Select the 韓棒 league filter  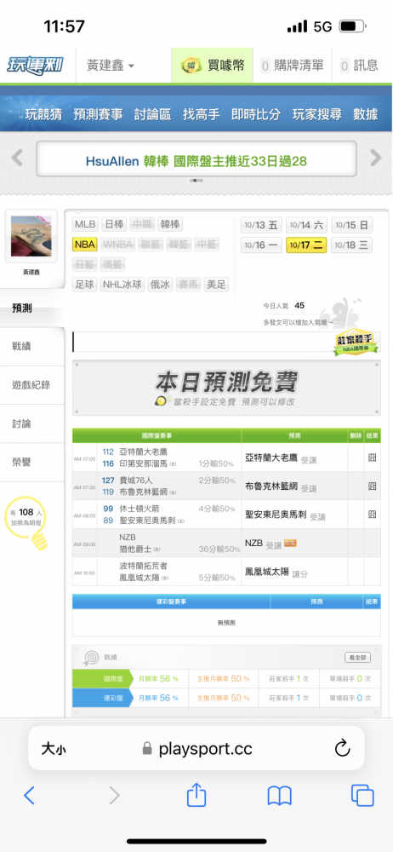click(170, 224)
